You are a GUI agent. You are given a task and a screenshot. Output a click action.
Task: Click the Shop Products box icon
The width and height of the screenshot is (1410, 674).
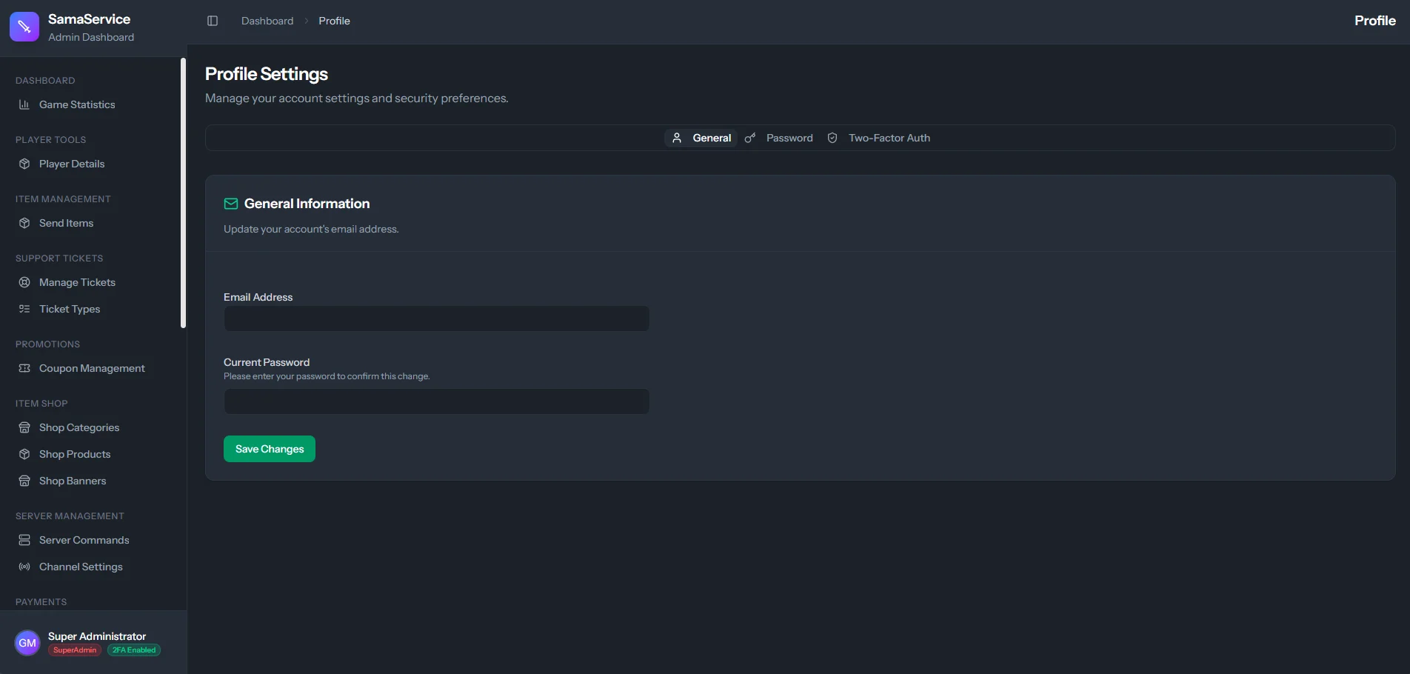(24, 454)
